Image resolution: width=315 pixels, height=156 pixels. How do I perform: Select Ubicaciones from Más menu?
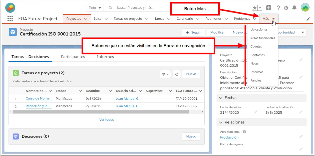point(259,29)
